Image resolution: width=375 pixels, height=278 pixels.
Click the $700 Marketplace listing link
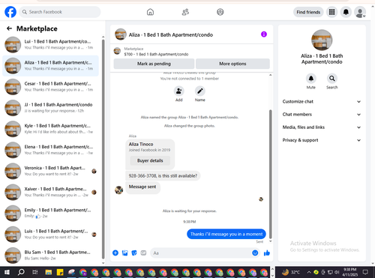click(156, 54)
